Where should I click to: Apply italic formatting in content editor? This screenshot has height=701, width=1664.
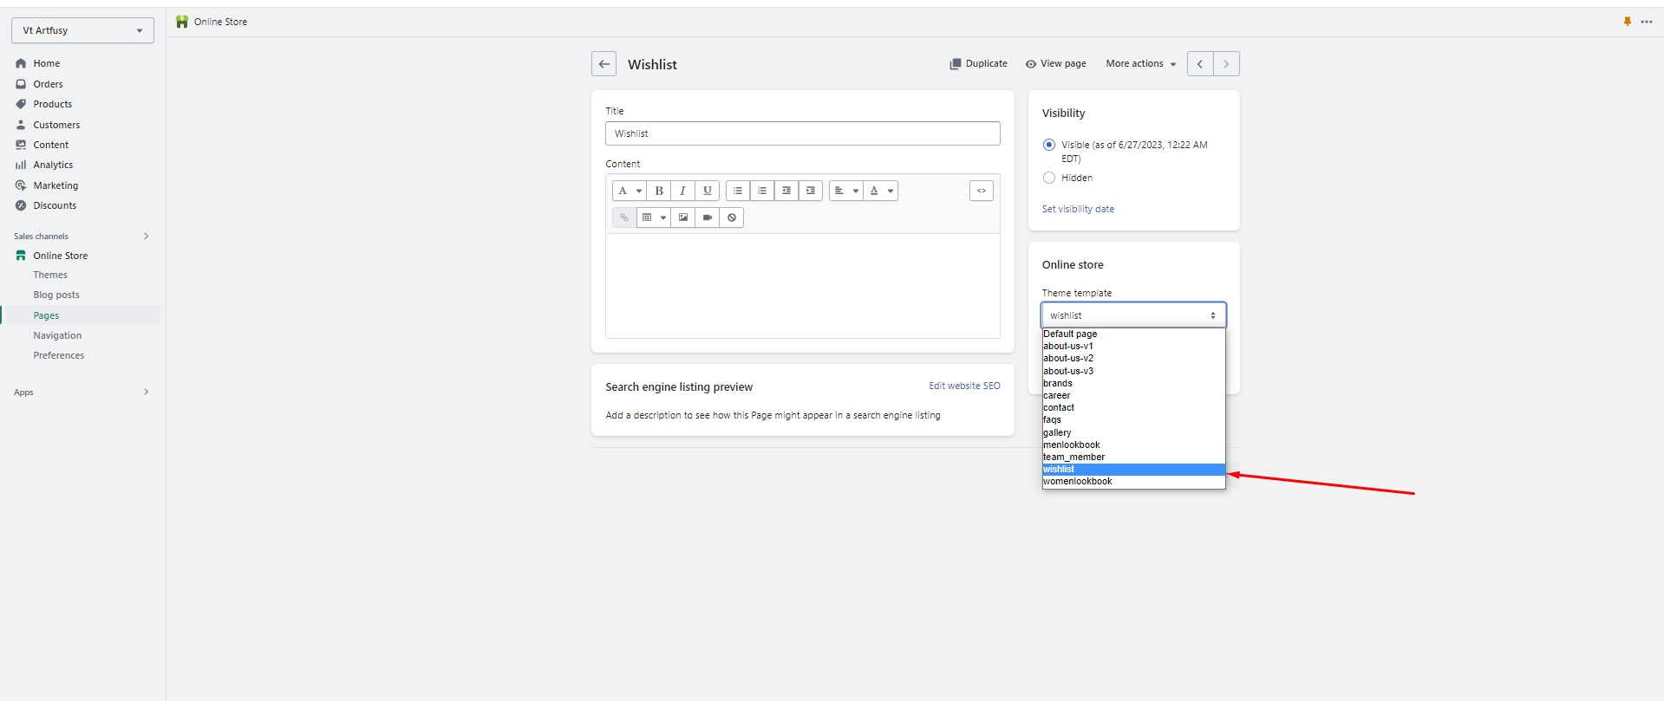(x=682, y=191)
